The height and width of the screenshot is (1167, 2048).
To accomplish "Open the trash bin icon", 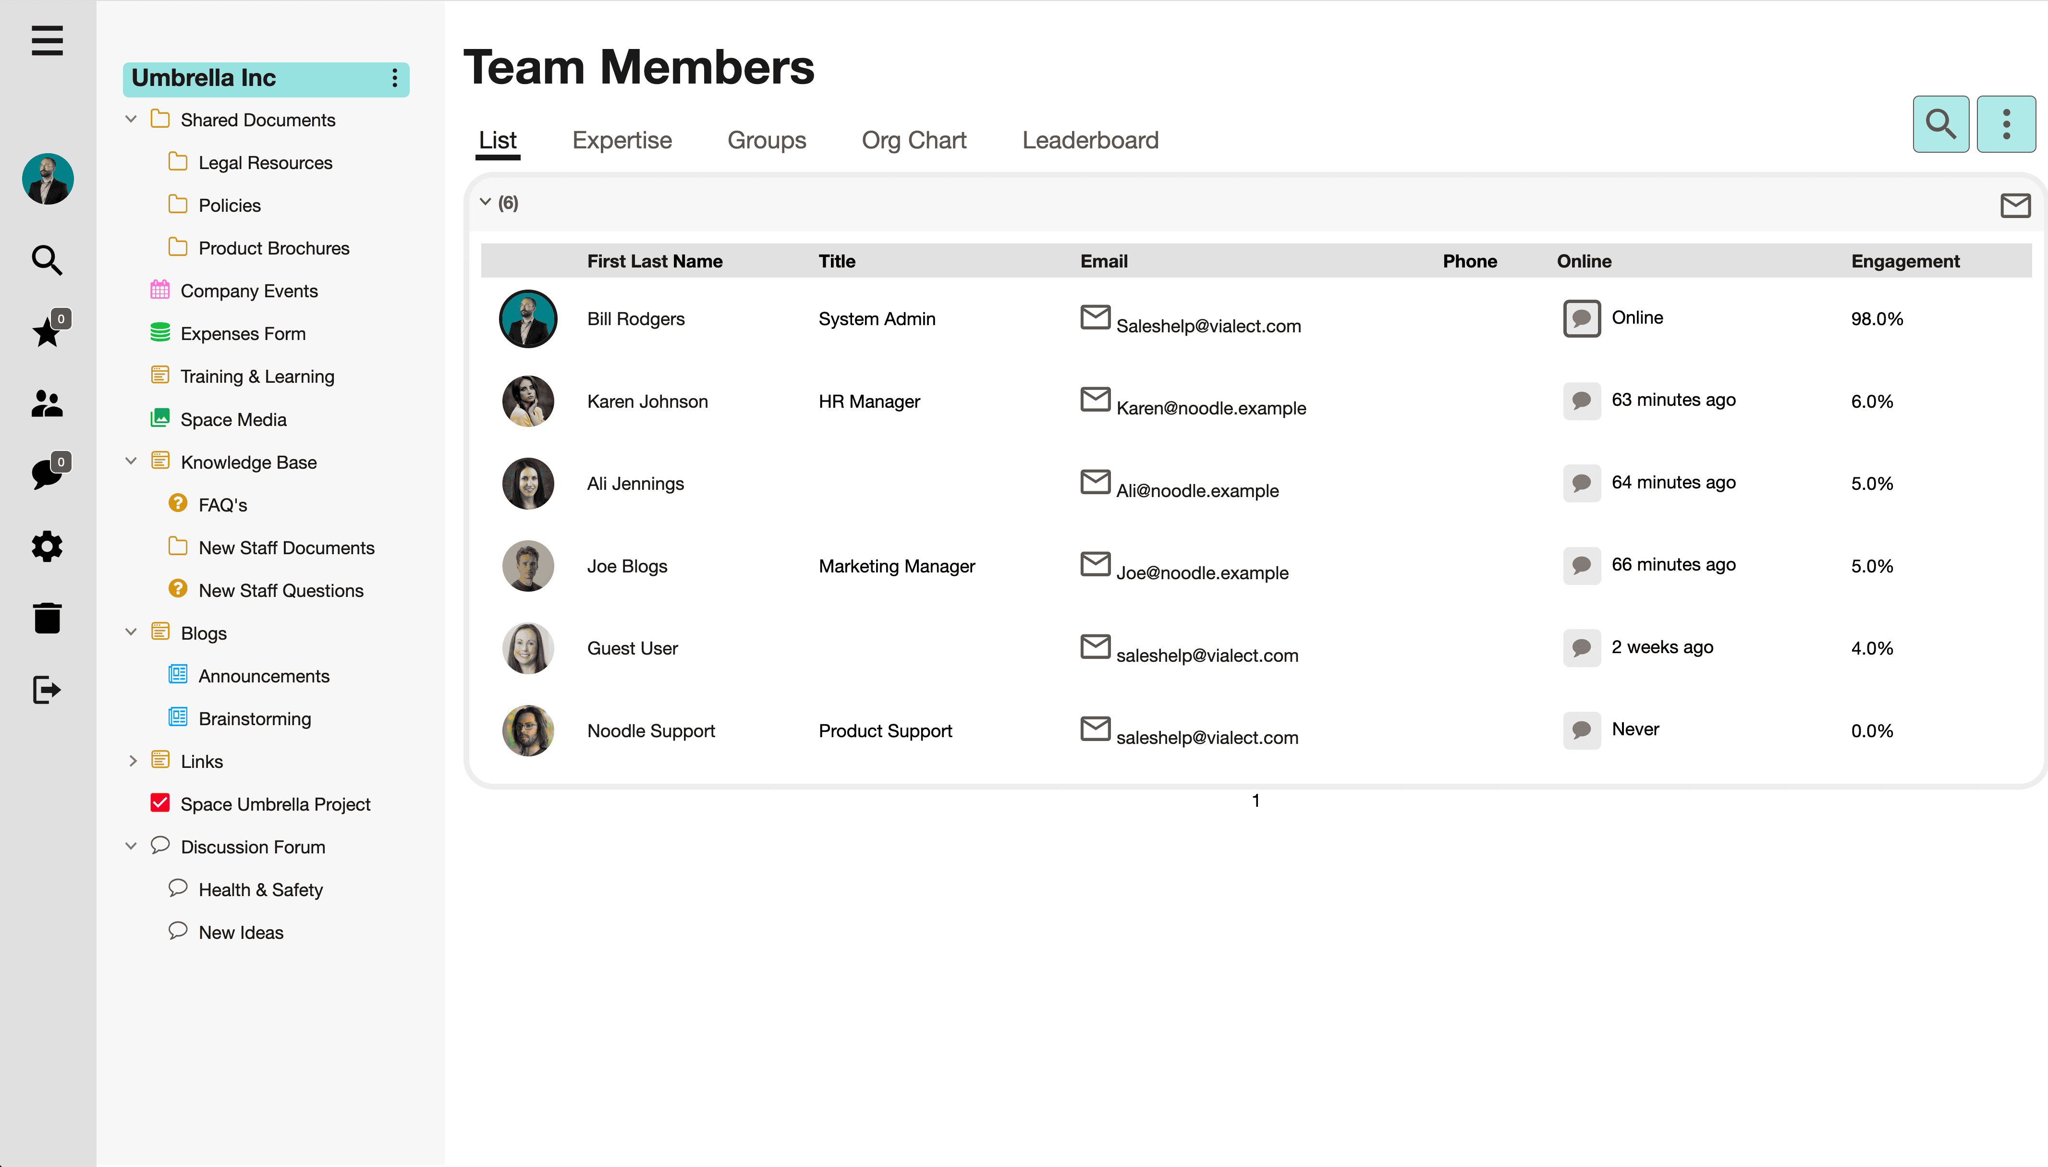I will click(x=47, y=618).
